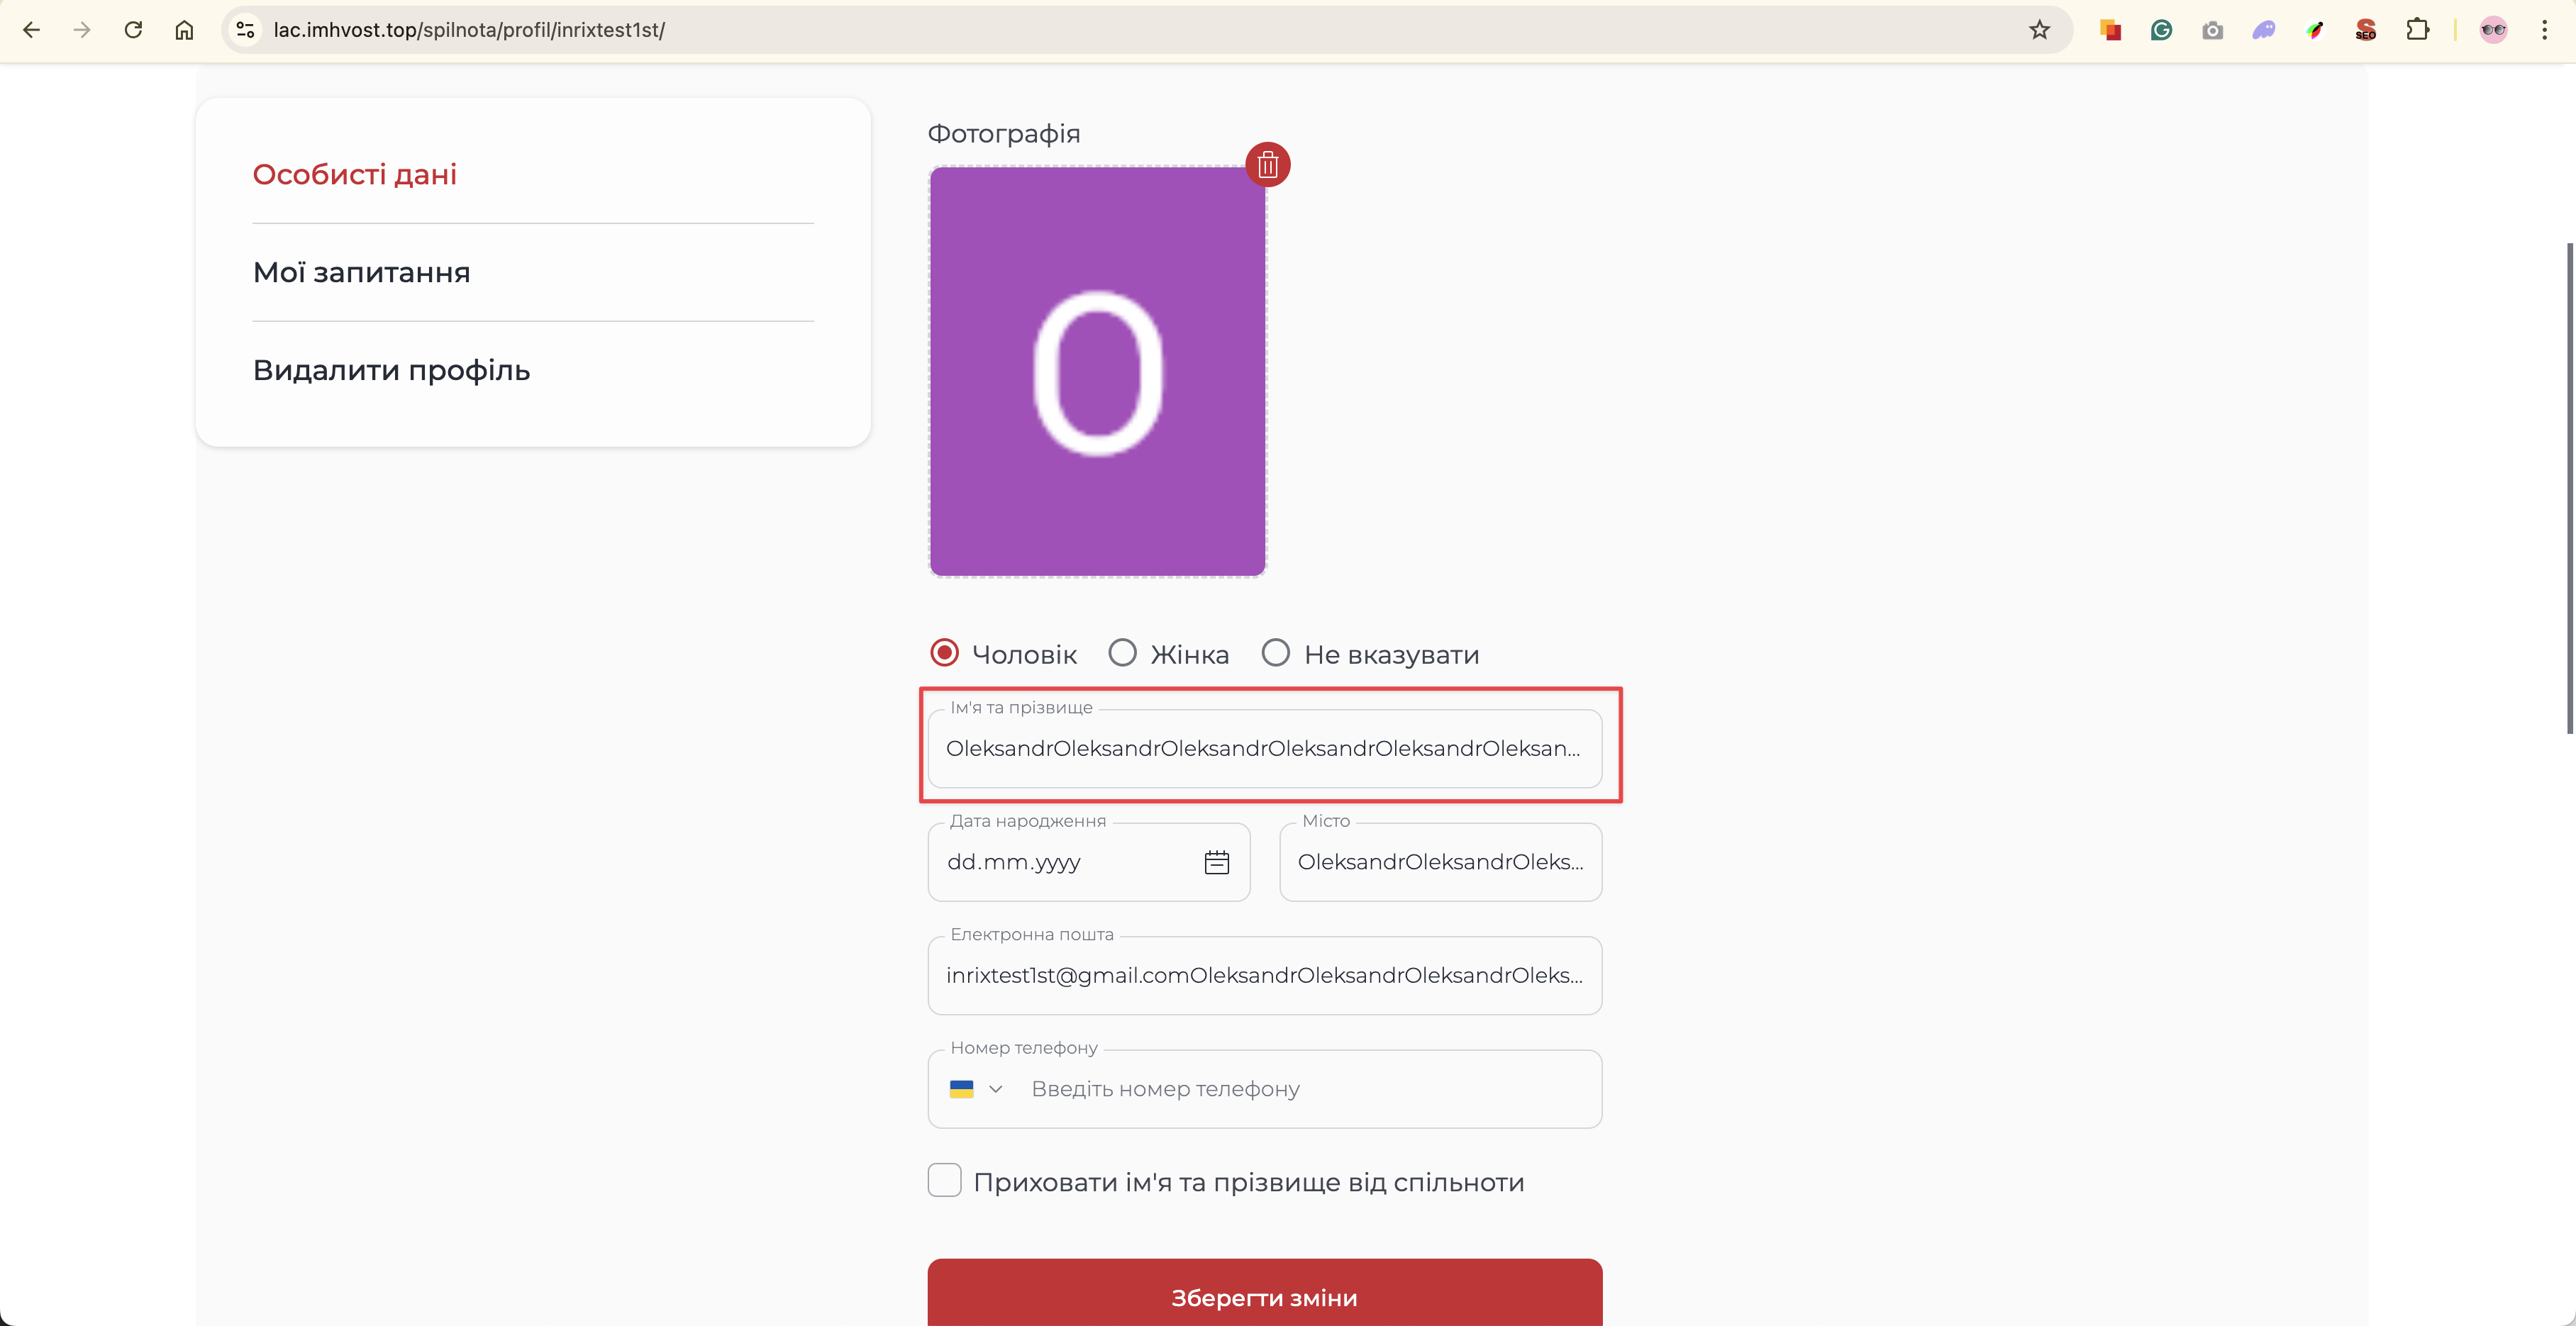Focus the Місто input field
2576x1326 pixels.
[1440, 862]
